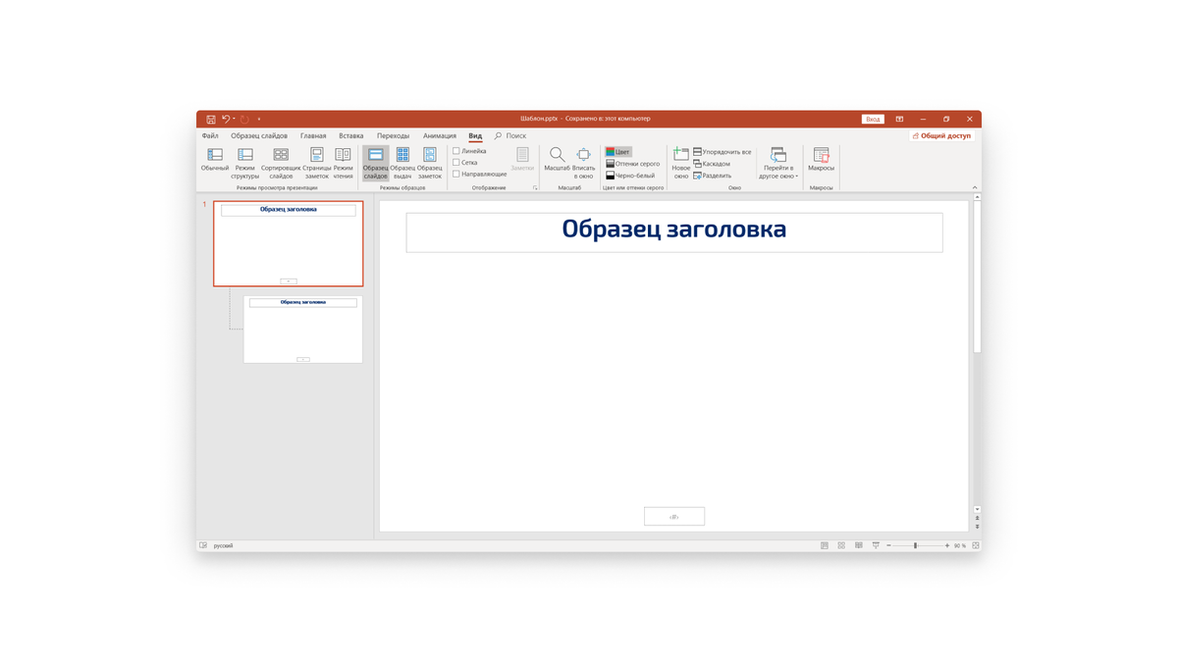Select Оттенки серого grayscale mode
This screenshot has width=1178, height=662.
tap(632, 164)
